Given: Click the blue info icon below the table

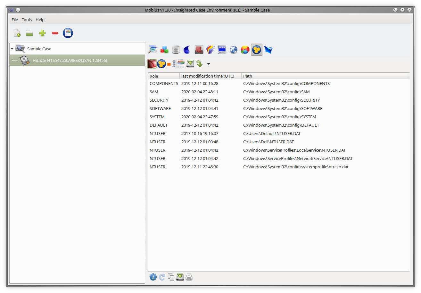Looking at the screenshot, I should click(x=153, y=277).
